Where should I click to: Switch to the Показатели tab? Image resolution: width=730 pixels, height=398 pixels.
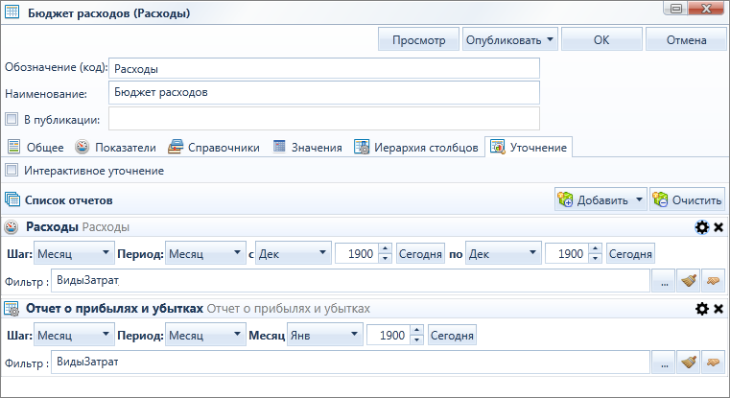pyautogui.click(x=116, y=147)
